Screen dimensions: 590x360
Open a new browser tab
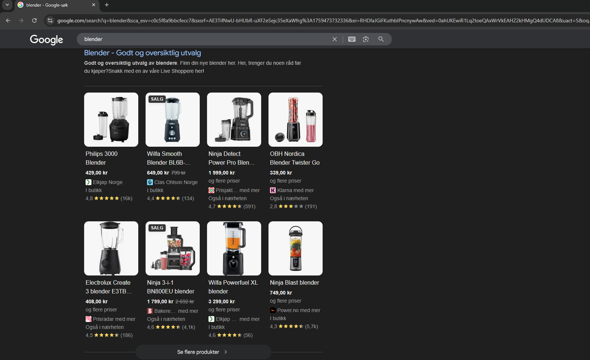click(x=107, y=5)
